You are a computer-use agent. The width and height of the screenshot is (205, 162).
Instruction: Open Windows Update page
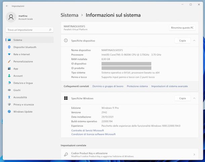pyautogui.click(x=30, y=112)
